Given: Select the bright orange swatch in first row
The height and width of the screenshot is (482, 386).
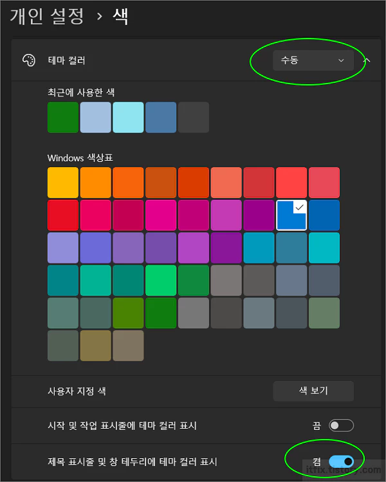Looking at the screenshot, I should (x=96, y=183).
